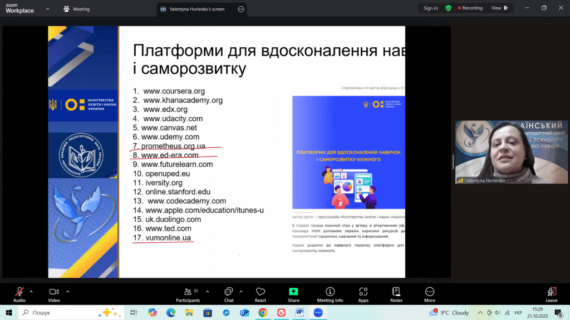Leave the meeting
The width and height of the screenshot is (570, 320).
click(552, 294)
